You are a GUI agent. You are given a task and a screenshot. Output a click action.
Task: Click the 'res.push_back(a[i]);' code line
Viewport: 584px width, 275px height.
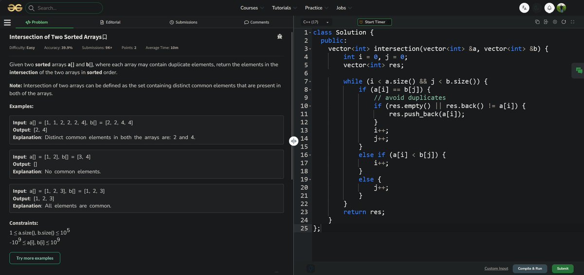[427, 114]
